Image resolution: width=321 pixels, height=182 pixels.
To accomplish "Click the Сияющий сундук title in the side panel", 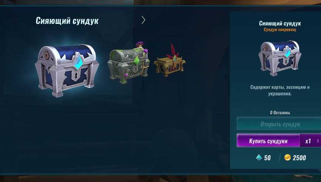I will [280, 23].
